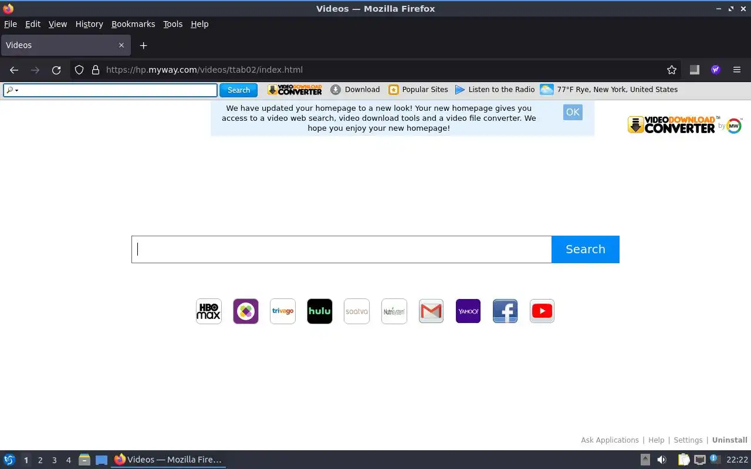The width and height of the screenshot is (751, 469).
Task: Open the Gmail shortcut tile
Action: point(431,311)
